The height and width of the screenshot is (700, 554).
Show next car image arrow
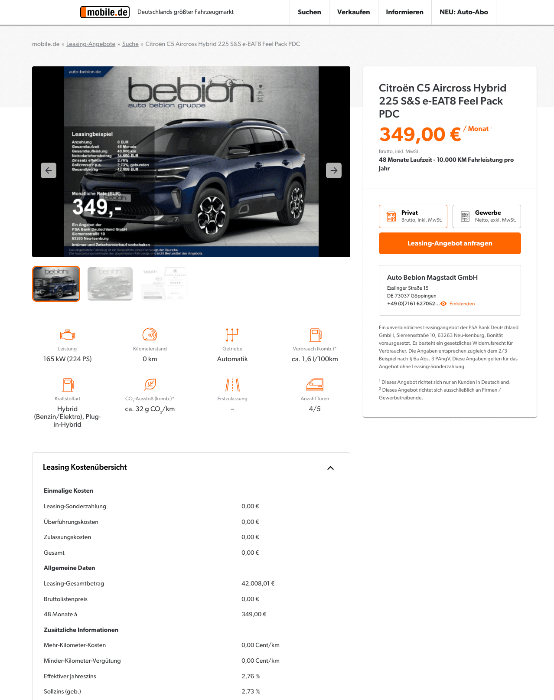point(334,170)
